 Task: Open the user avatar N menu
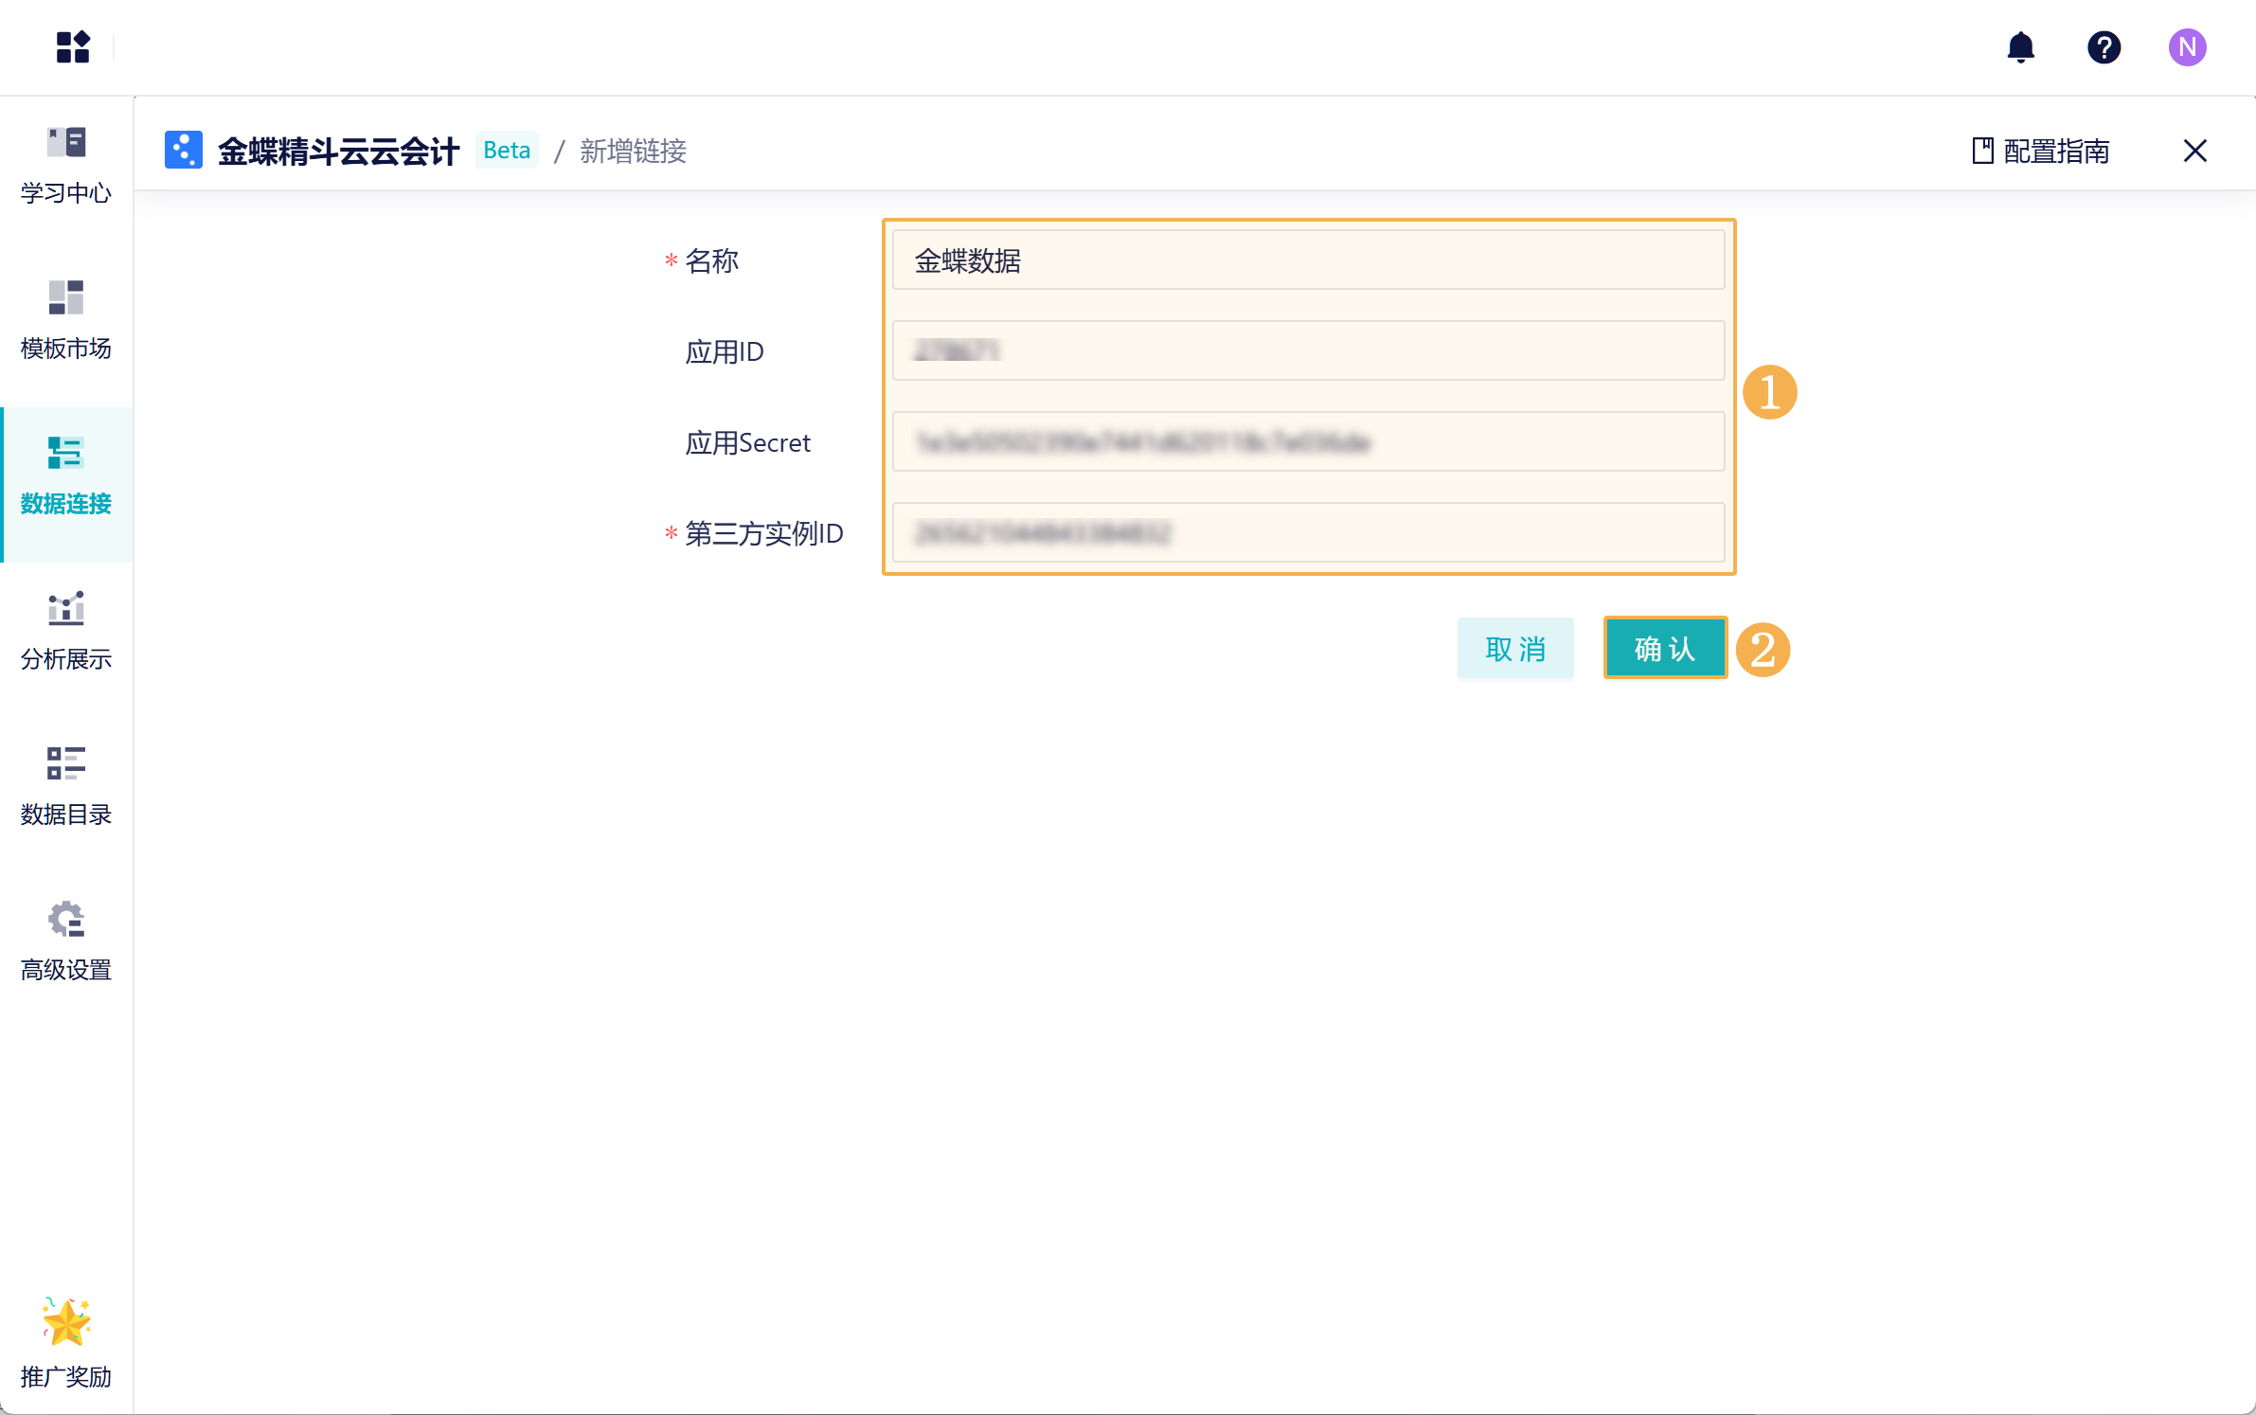[x=2187, y=46]
